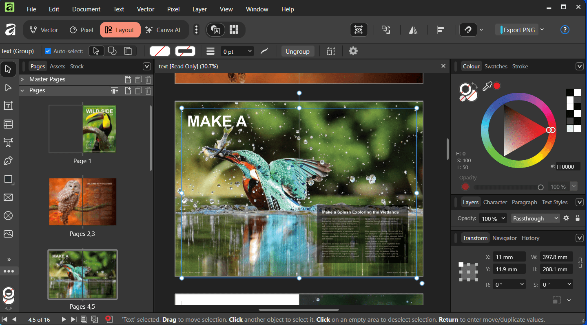The width and height of the screenshot is (587, 325).
Task: Click the Export PNG button
Action: 518,30
